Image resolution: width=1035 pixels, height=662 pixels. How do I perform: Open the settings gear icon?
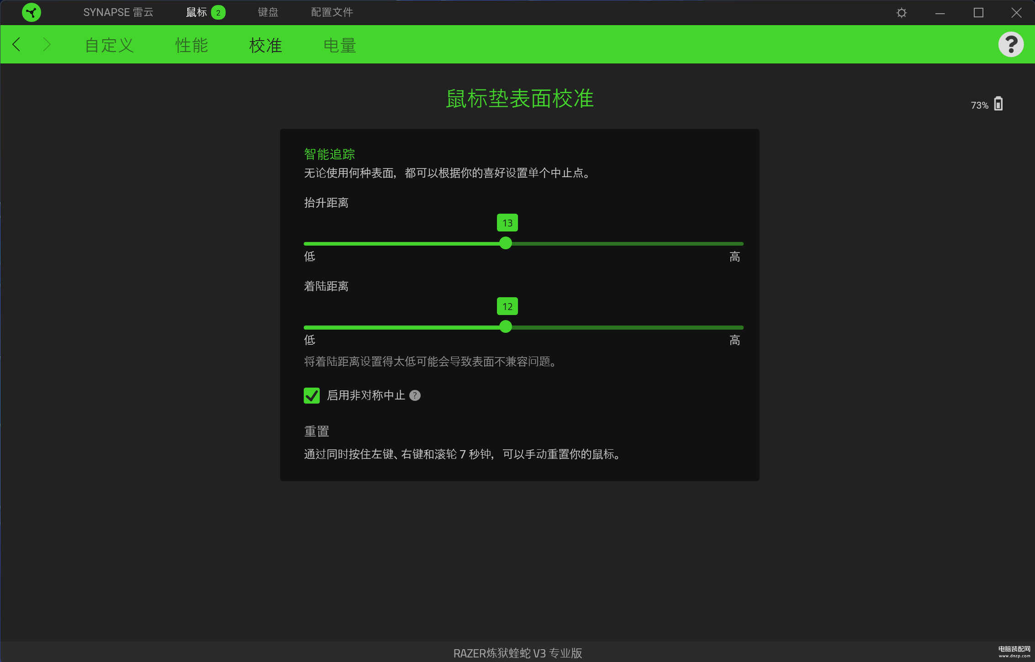tap(901, 13)
